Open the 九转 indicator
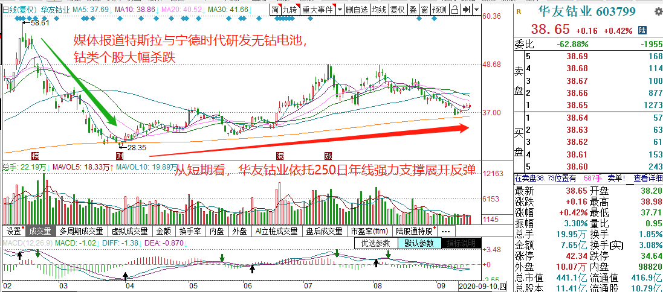The height and width of the screenshot is (292, 663). tap(291, 10)
